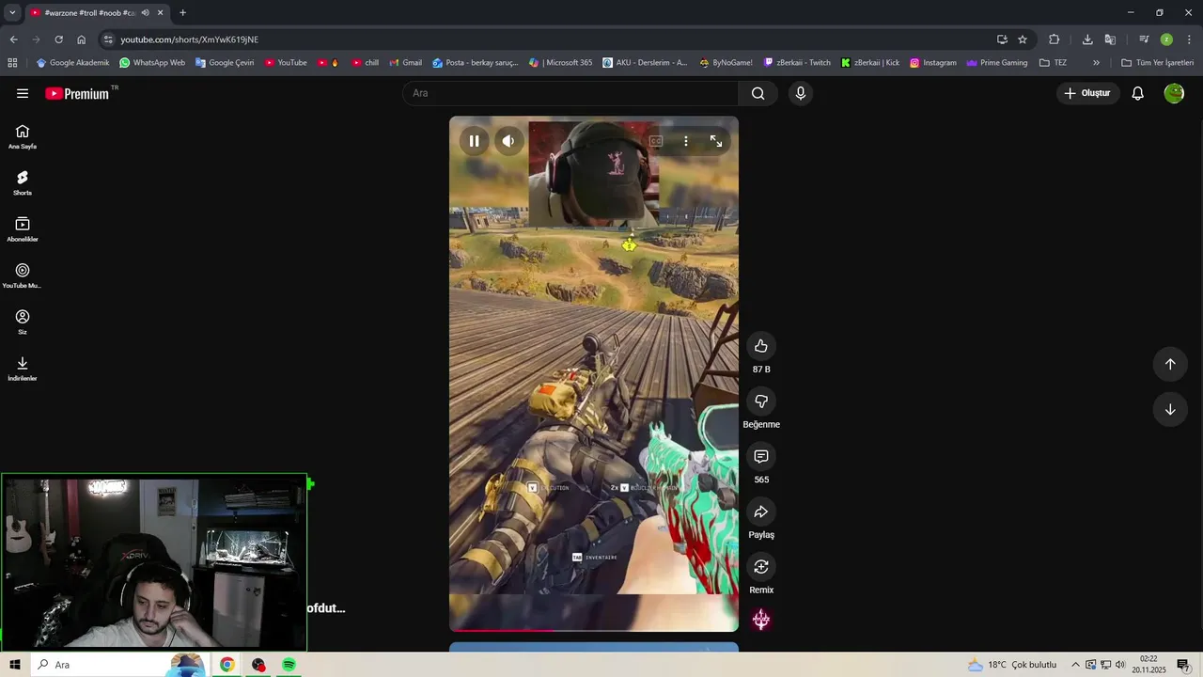Image resolution: width=1203 pixels, height=677 pixels.
Task: Seek using the Short's red progress bar
Action: point(594,630)
